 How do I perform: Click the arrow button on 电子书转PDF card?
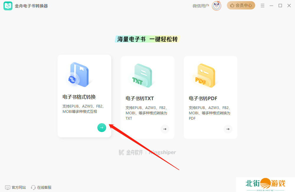tap(228, 129)
